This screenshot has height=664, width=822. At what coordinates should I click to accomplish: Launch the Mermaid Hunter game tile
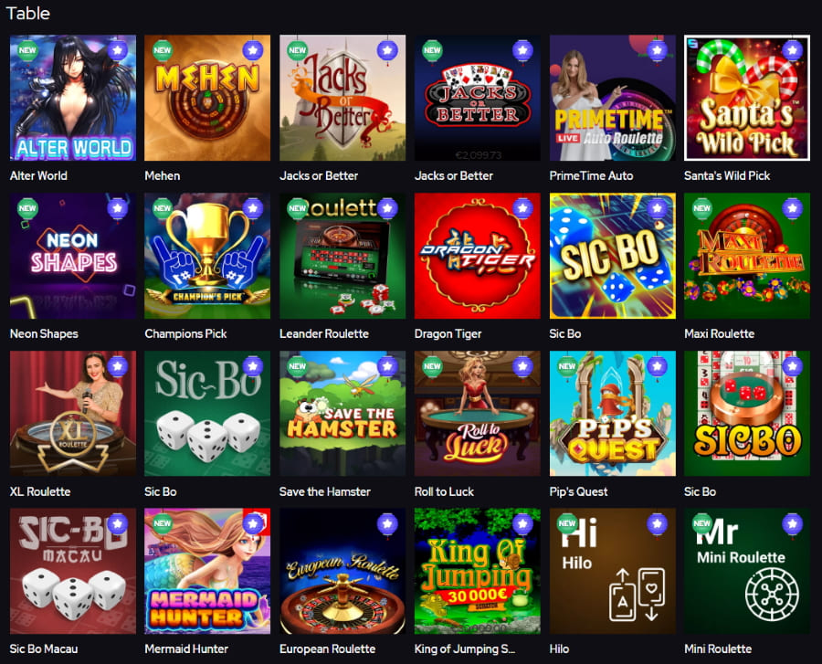207,571
